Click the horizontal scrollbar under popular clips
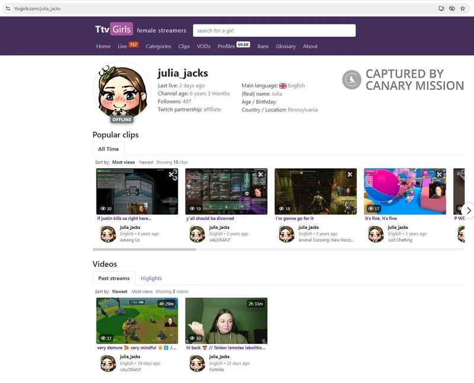474x383 pixels. pyautogui.click(x=144, y=250)
